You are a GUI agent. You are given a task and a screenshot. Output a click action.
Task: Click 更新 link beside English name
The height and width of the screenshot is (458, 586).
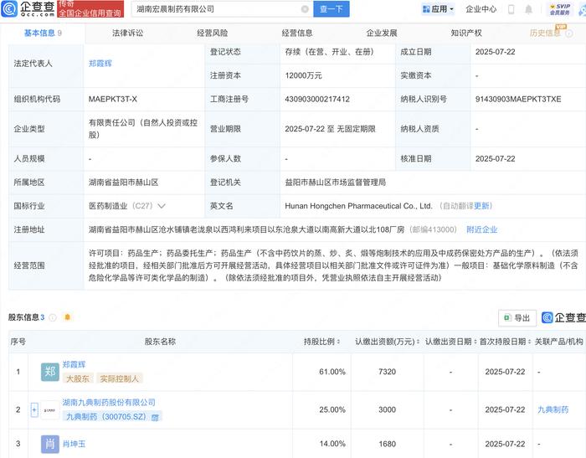point(481,206)
